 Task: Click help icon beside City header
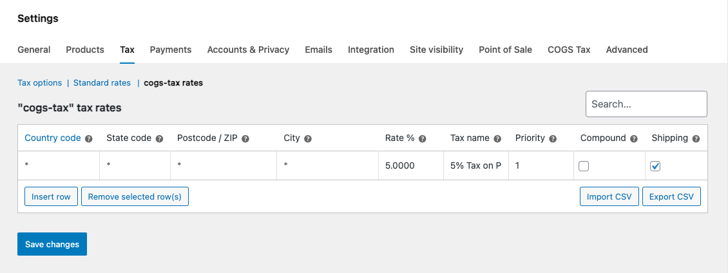tap(308, 138)
